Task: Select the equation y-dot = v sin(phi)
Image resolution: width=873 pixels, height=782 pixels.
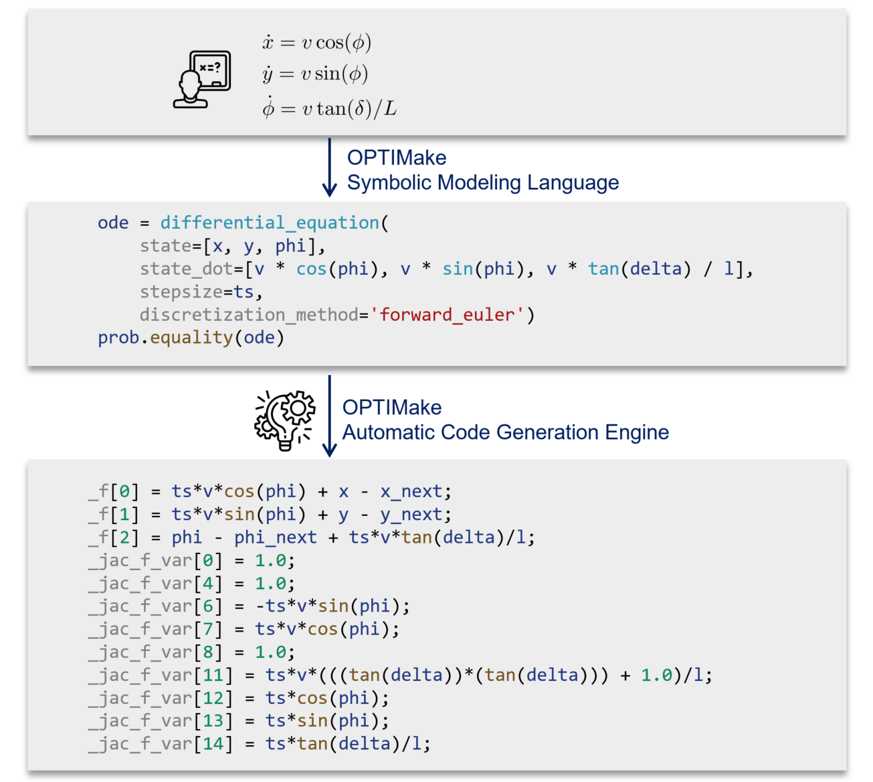Action: (x=315, y=74)
